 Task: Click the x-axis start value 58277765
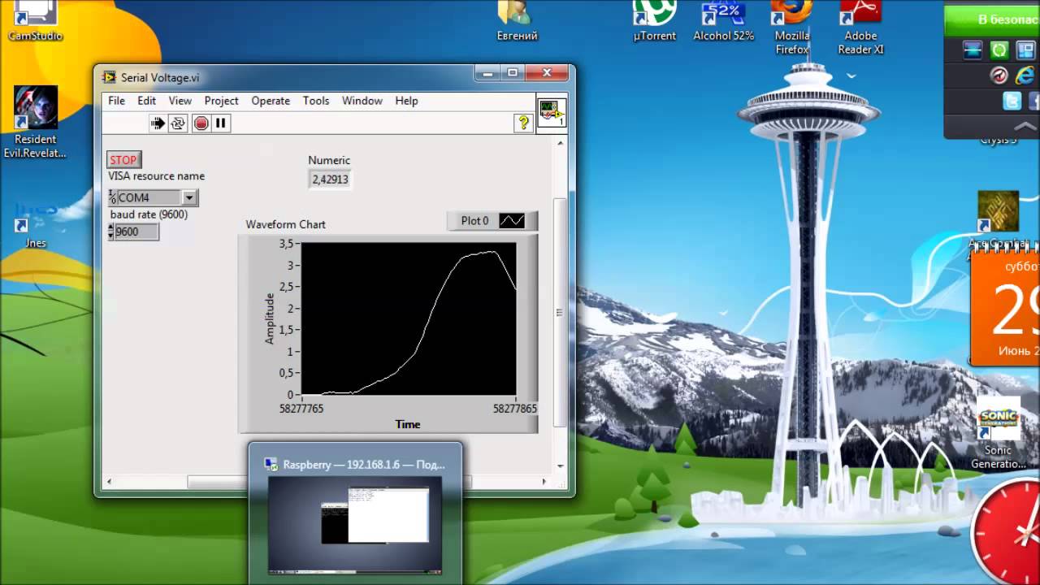301,409
